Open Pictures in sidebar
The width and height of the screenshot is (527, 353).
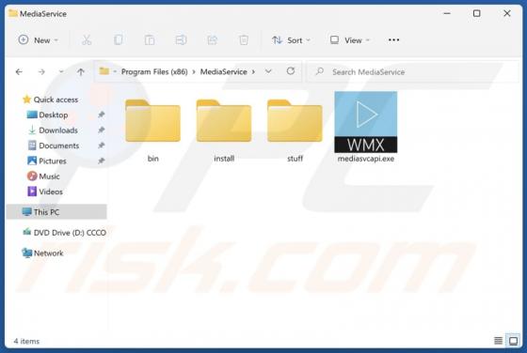(46, 161)
